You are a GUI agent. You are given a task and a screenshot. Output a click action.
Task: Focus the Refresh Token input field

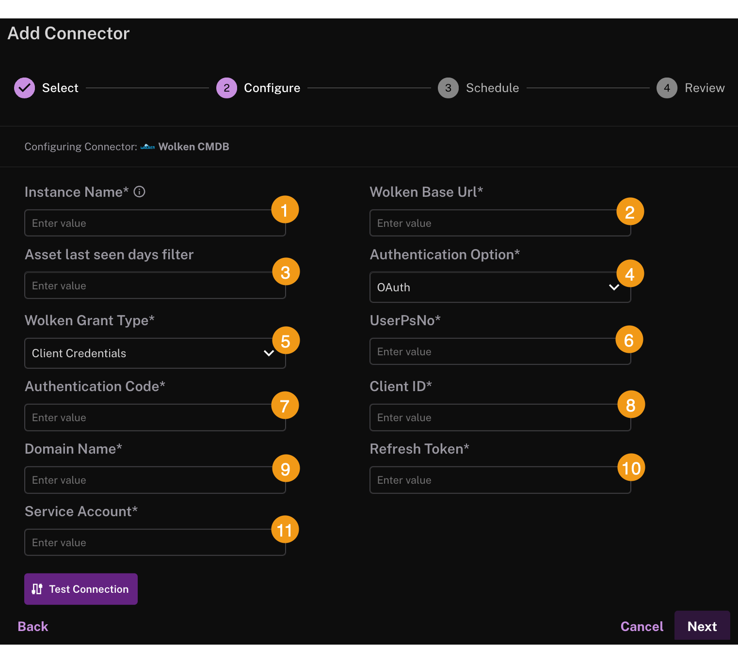(500, 480)
